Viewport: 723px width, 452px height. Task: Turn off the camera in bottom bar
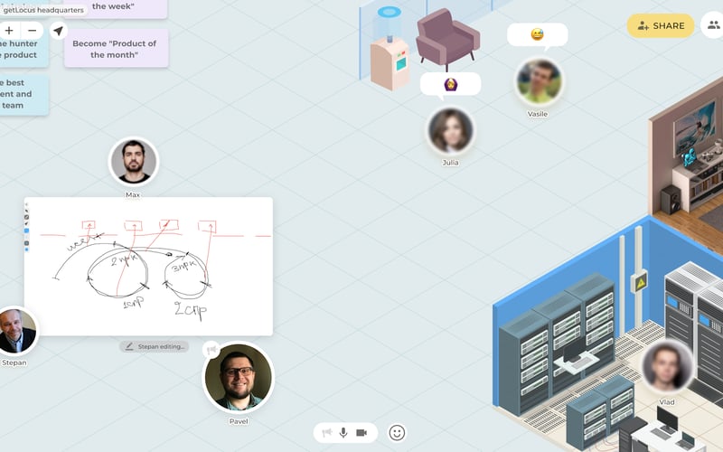[361, 433]
